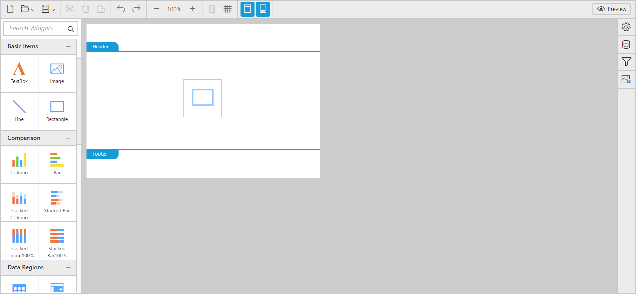Click the Paste clipboard icon
This screenshot has width=636, height=294.
click(101, 9)
